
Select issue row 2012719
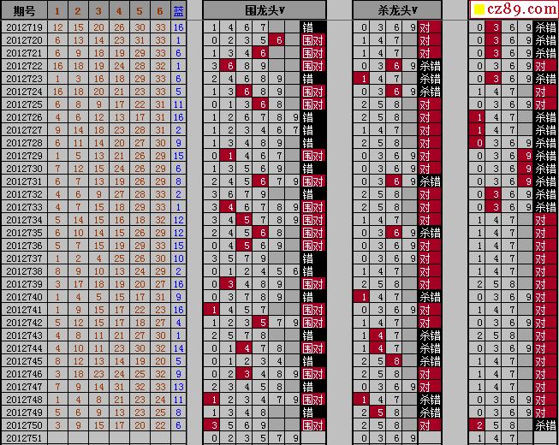(x=94, y=27)
